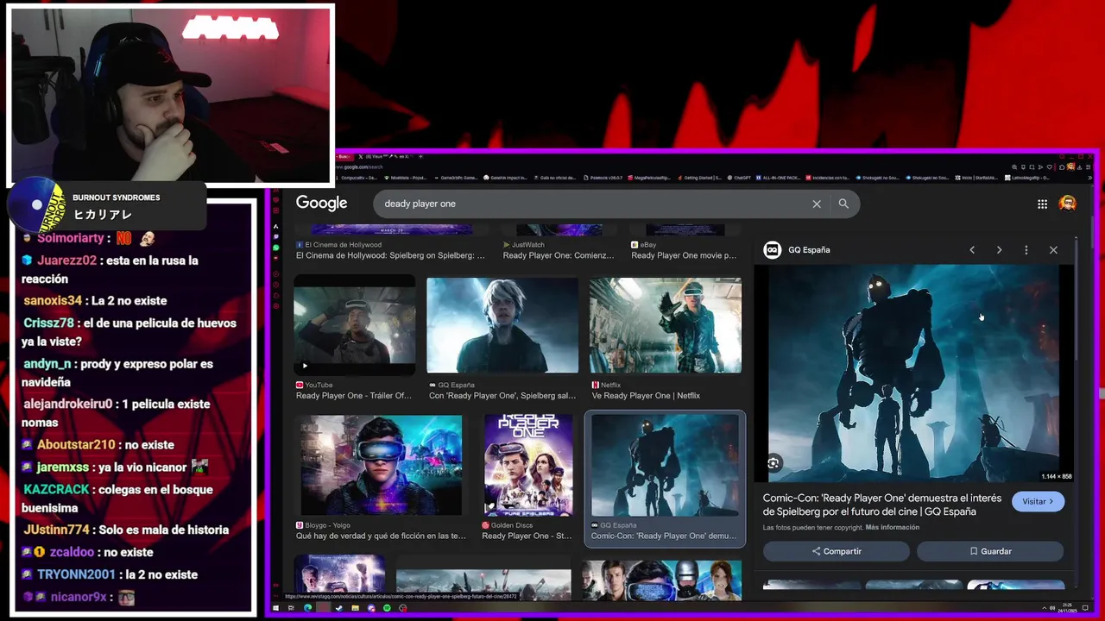Open the Comic-Con Ready Player One article title
Screen dimensions: 1105x621
(882, 505)
